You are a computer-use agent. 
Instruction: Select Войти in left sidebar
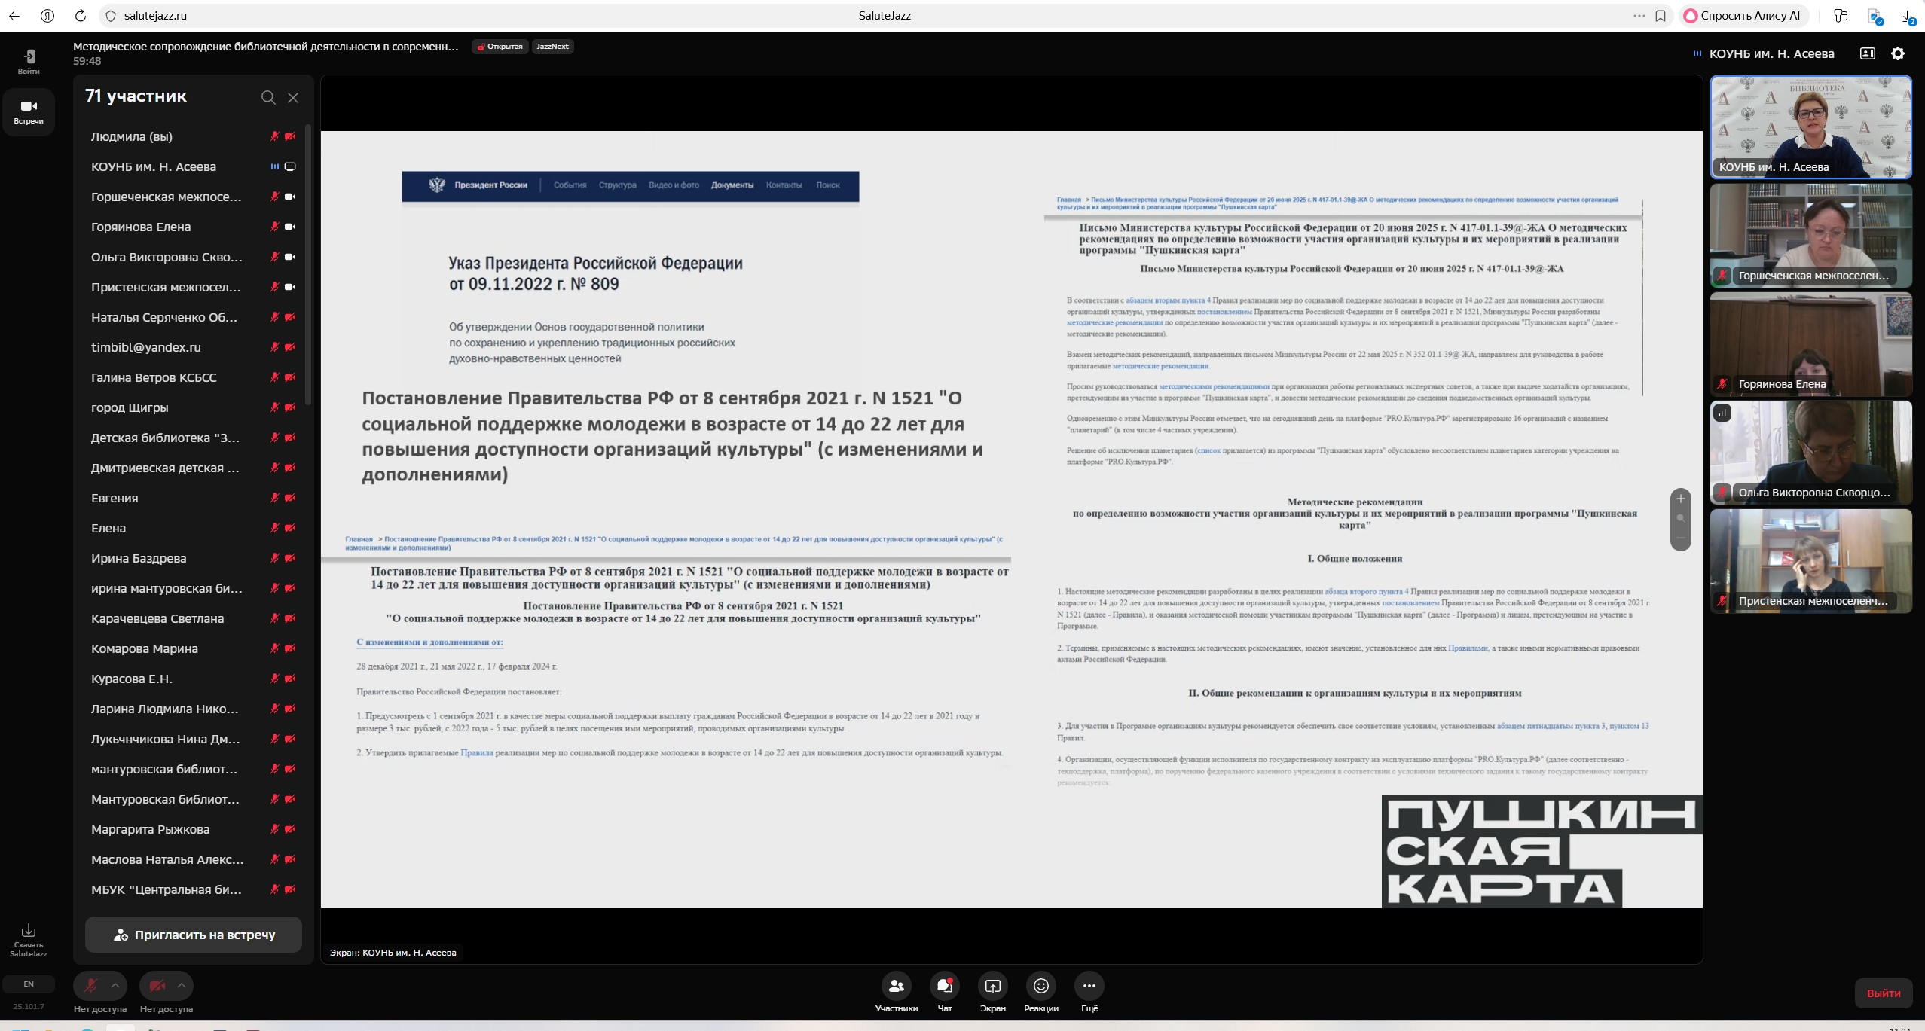29,61
